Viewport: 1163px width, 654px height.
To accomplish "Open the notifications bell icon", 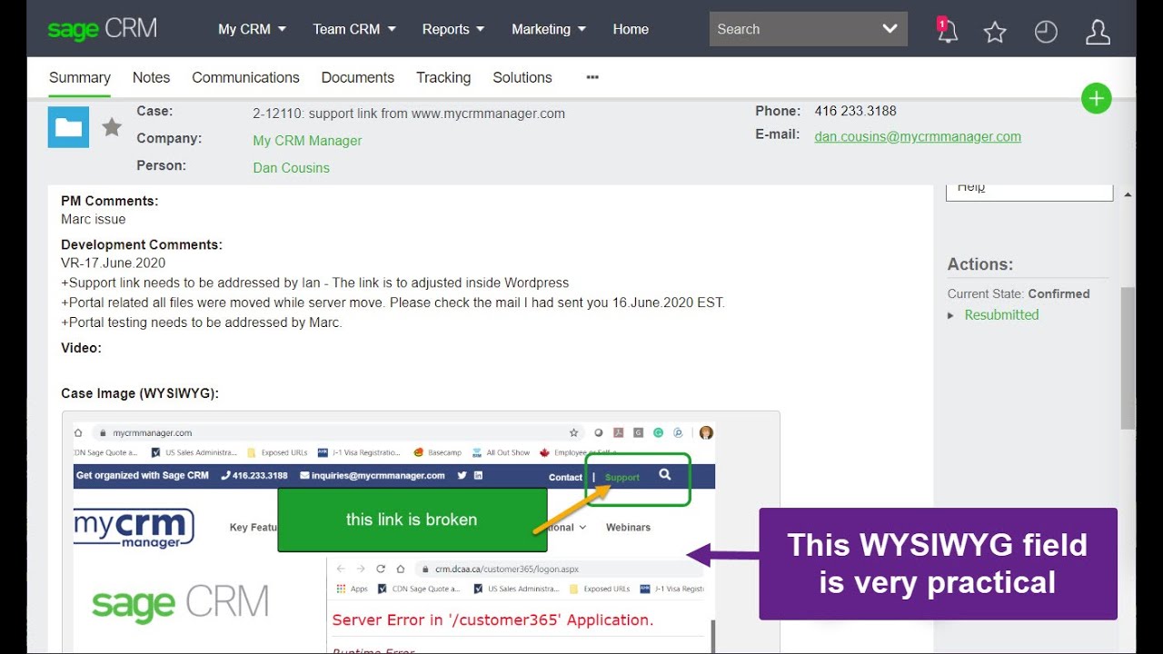I will (x=947, y=30).
